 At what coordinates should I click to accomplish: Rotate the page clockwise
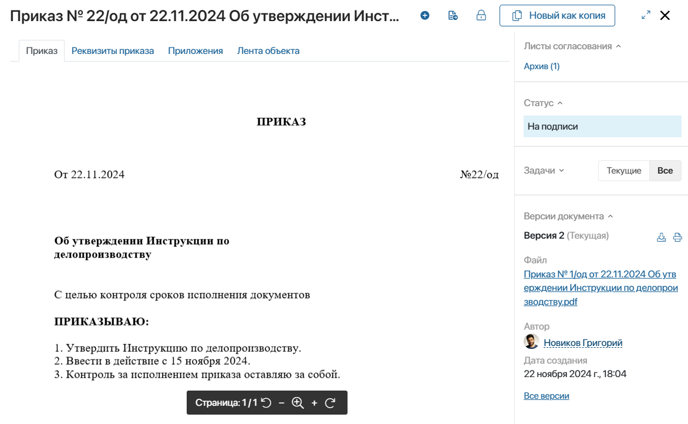pyautogui.click(x=330, y=402)
